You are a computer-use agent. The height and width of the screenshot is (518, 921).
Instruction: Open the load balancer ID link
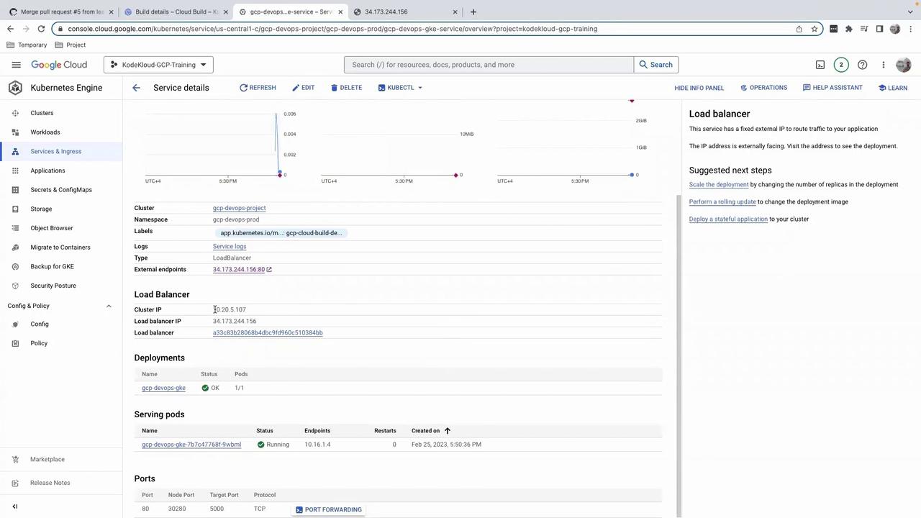pos(268,333)
